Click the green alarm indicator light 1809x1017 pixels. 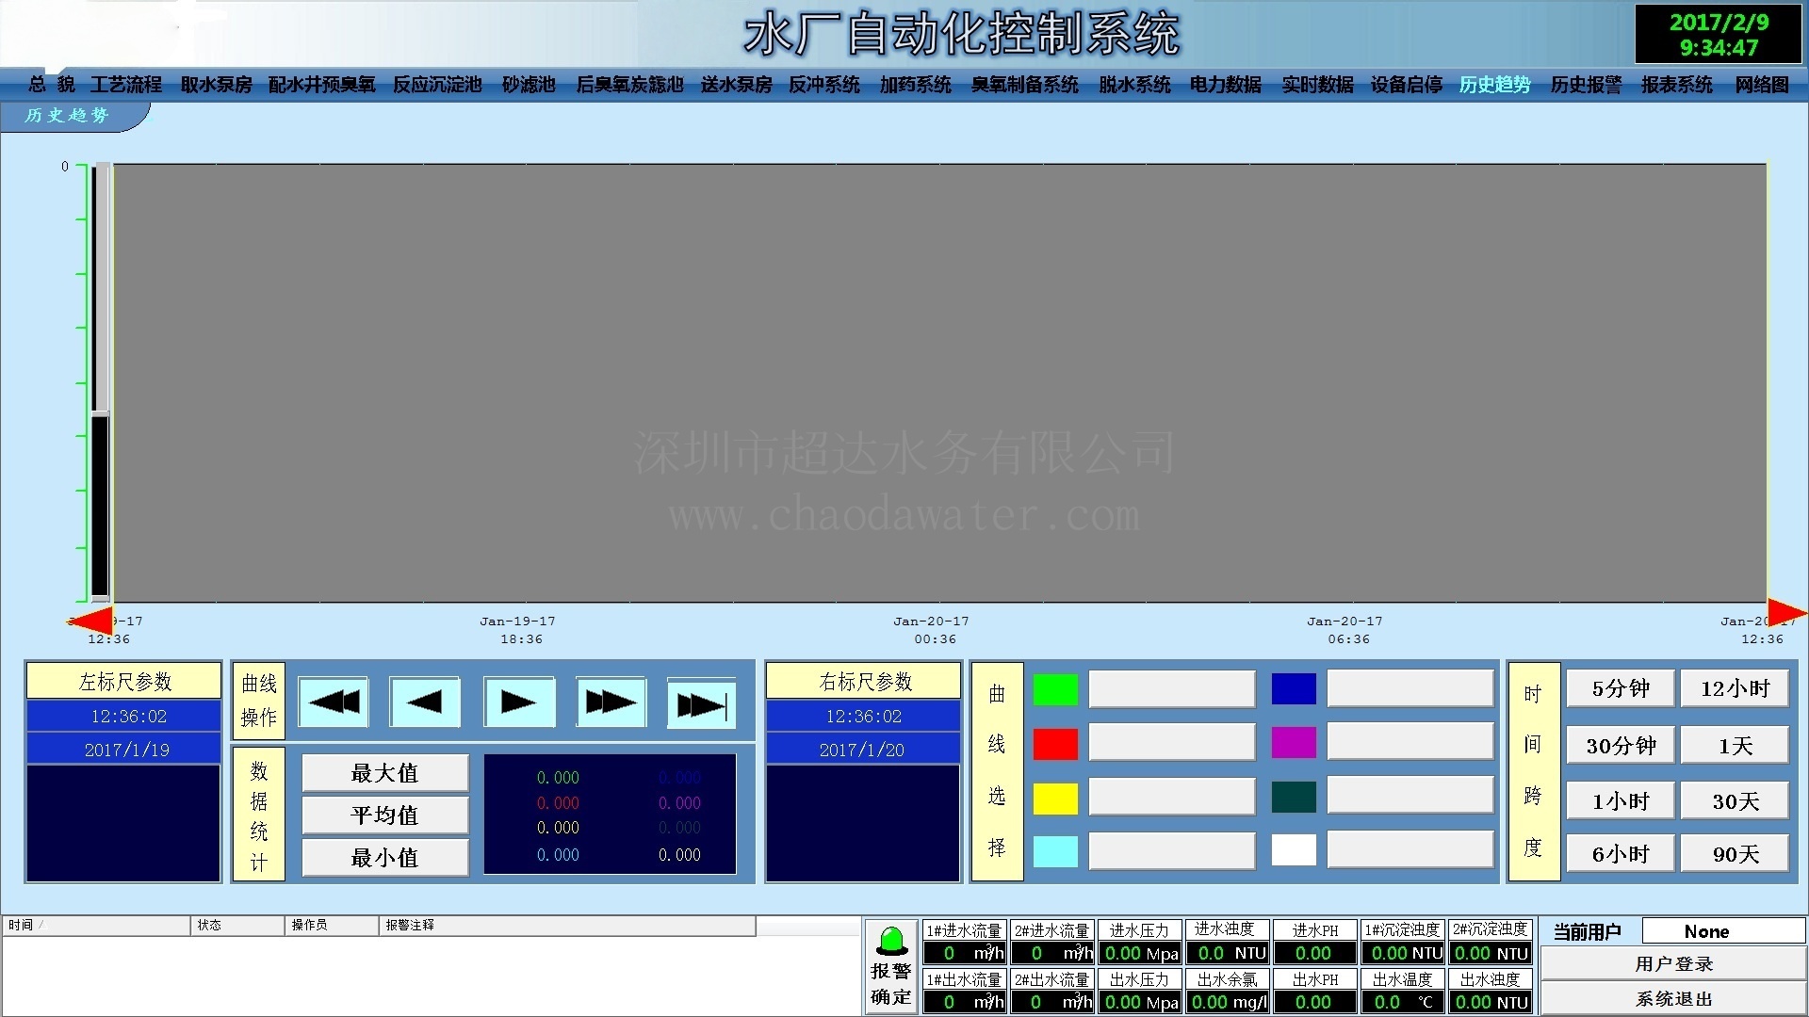[x=891, y=941]
